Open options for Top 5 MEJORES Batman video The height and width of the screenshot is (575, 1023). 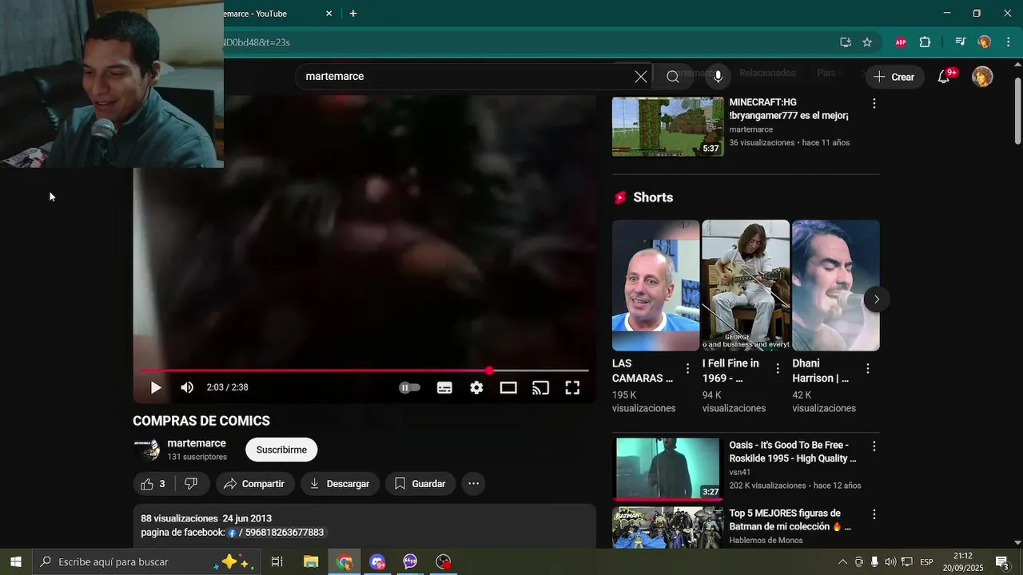click(874, 515)
